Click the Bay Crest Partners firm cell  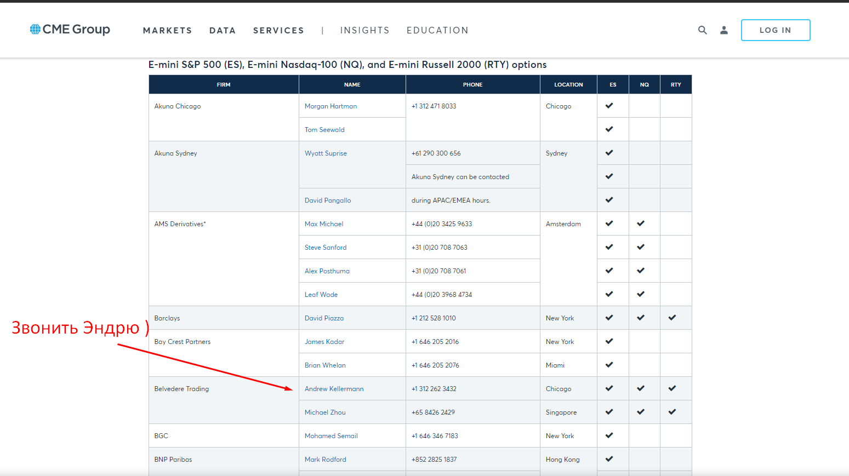pos(224,353)
